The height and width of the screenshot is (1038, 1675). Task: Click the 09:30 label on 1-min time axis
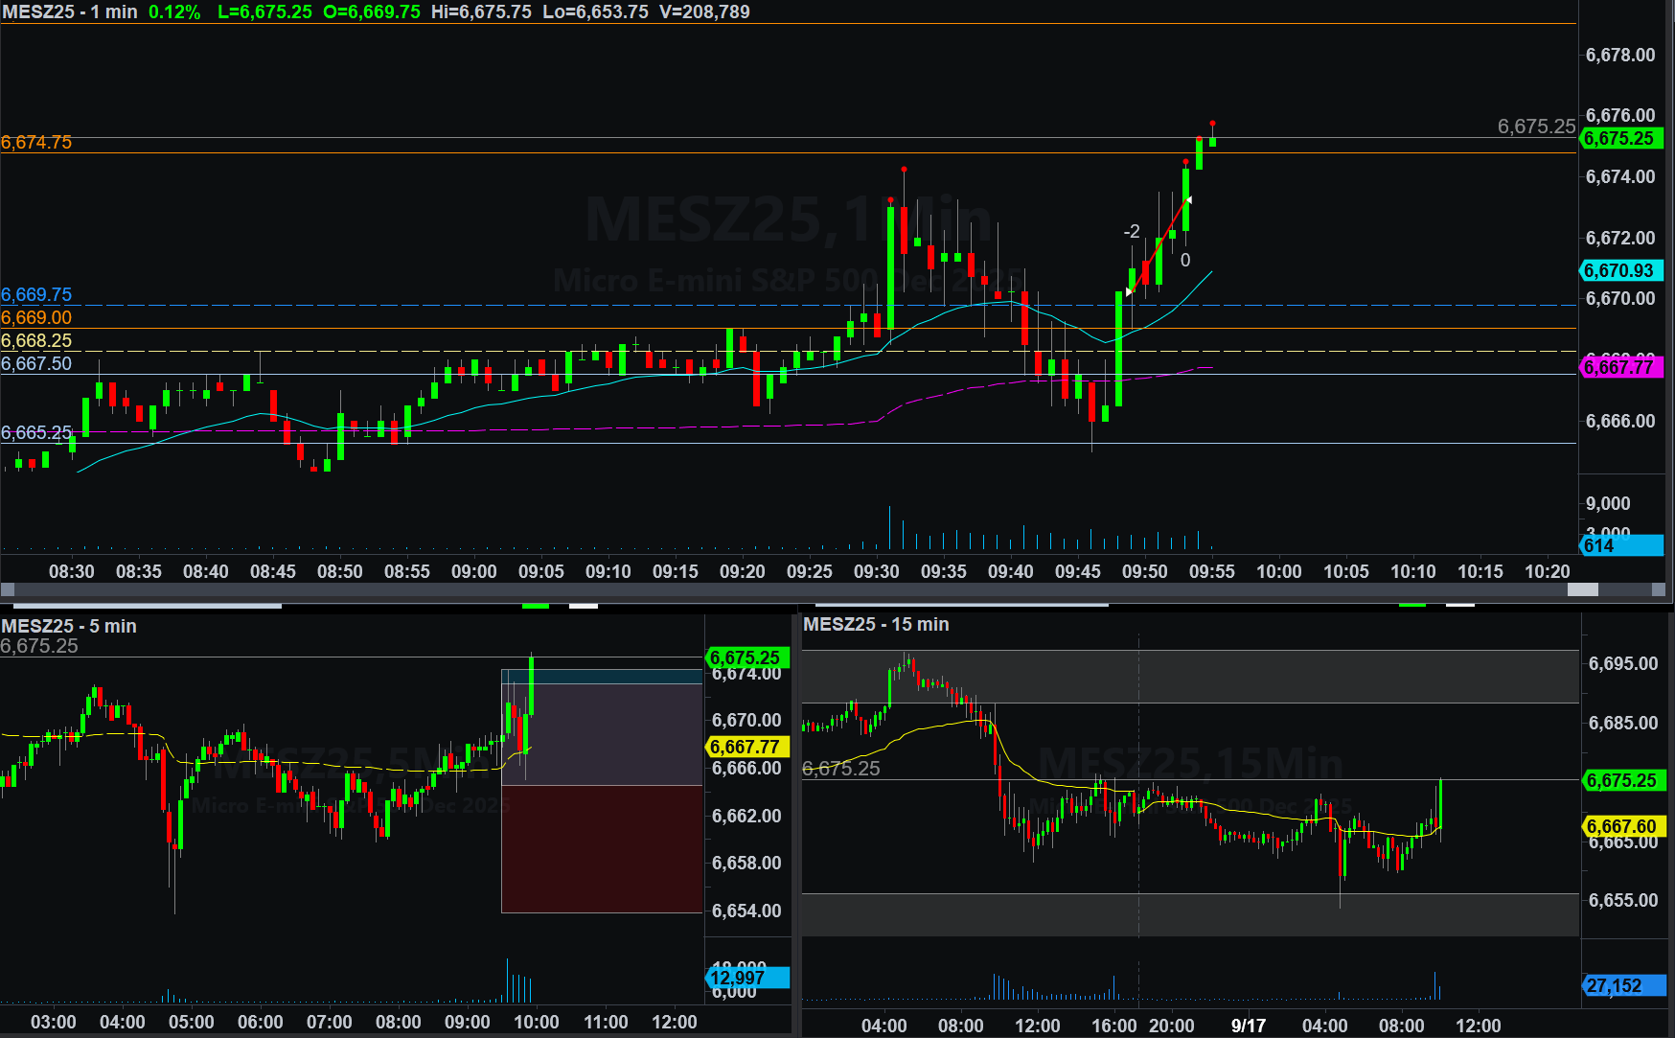coord(876,572)
